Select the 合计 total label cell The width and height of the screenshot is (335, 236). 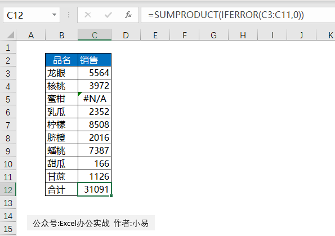(62, 189)
